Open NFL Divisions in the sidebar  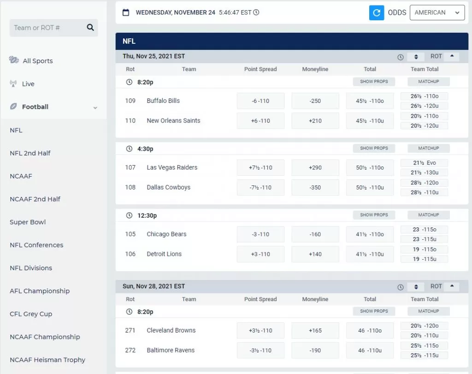pos(31,267)
